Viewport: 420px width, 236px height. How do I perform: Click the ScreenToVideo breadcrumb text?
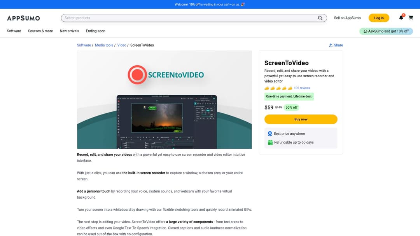tap(142, 45)
